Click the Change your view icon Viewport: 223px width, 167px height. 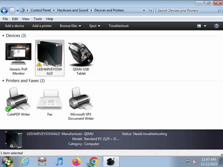[x=199, y=26]
